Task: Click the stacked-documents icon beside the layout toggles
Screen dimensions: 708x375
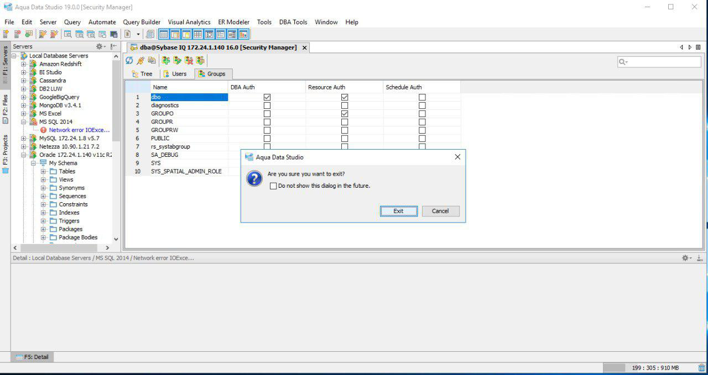Action: [x=150, y=34]
